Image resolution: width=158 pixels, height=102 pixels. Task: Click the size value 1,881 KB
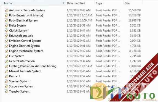(135, 30)
